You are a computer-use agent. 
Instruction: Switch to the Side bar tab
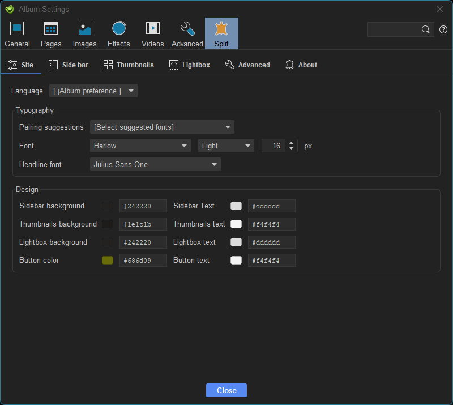click(x=69, y=65)
